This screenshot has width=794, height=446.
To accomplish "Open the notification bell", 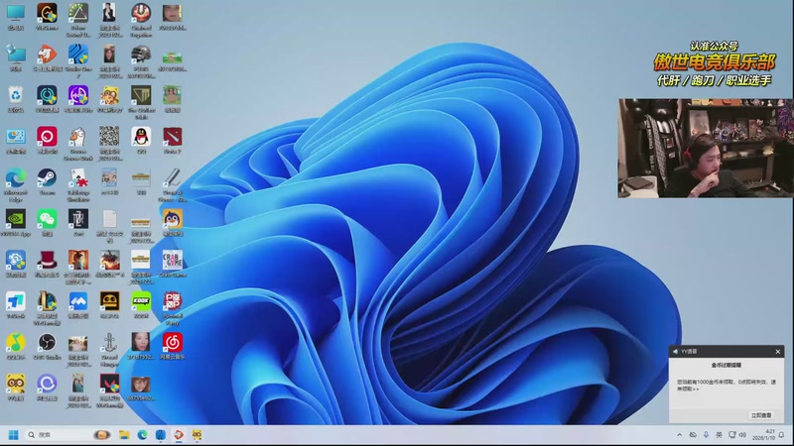I will 782,435.
